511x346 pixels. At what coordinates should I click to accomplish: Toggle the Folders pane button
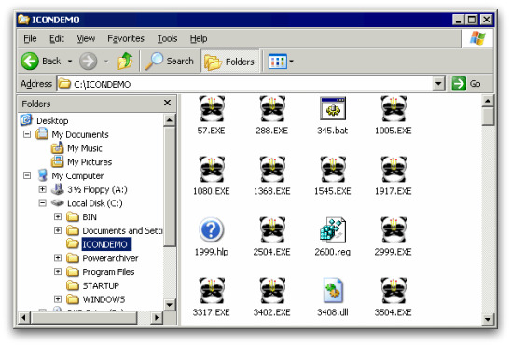tap(229, 62)
